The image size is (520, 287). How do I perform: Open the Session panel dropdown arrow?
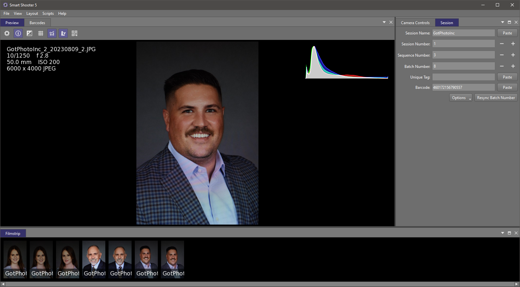(503, 22)
